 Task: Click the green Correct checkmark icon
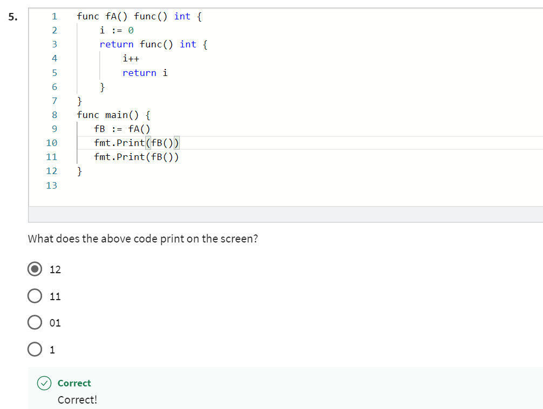click(x=44, y=383)
